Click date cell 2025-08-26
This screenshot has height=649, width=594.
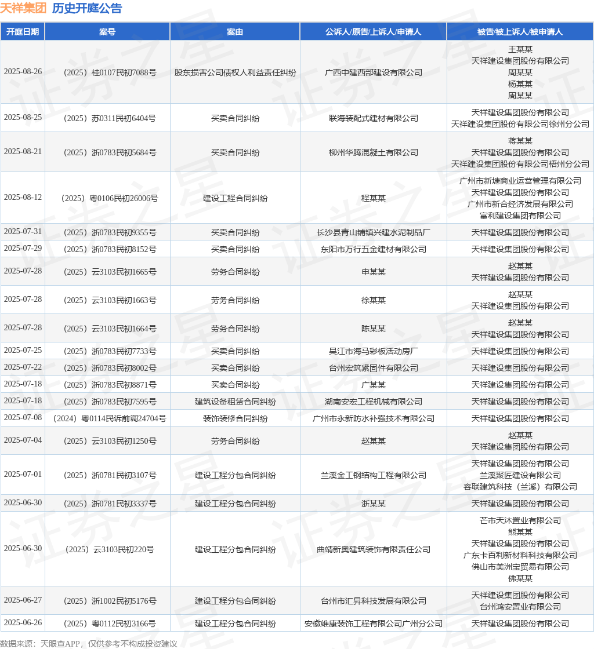point(23,72)
